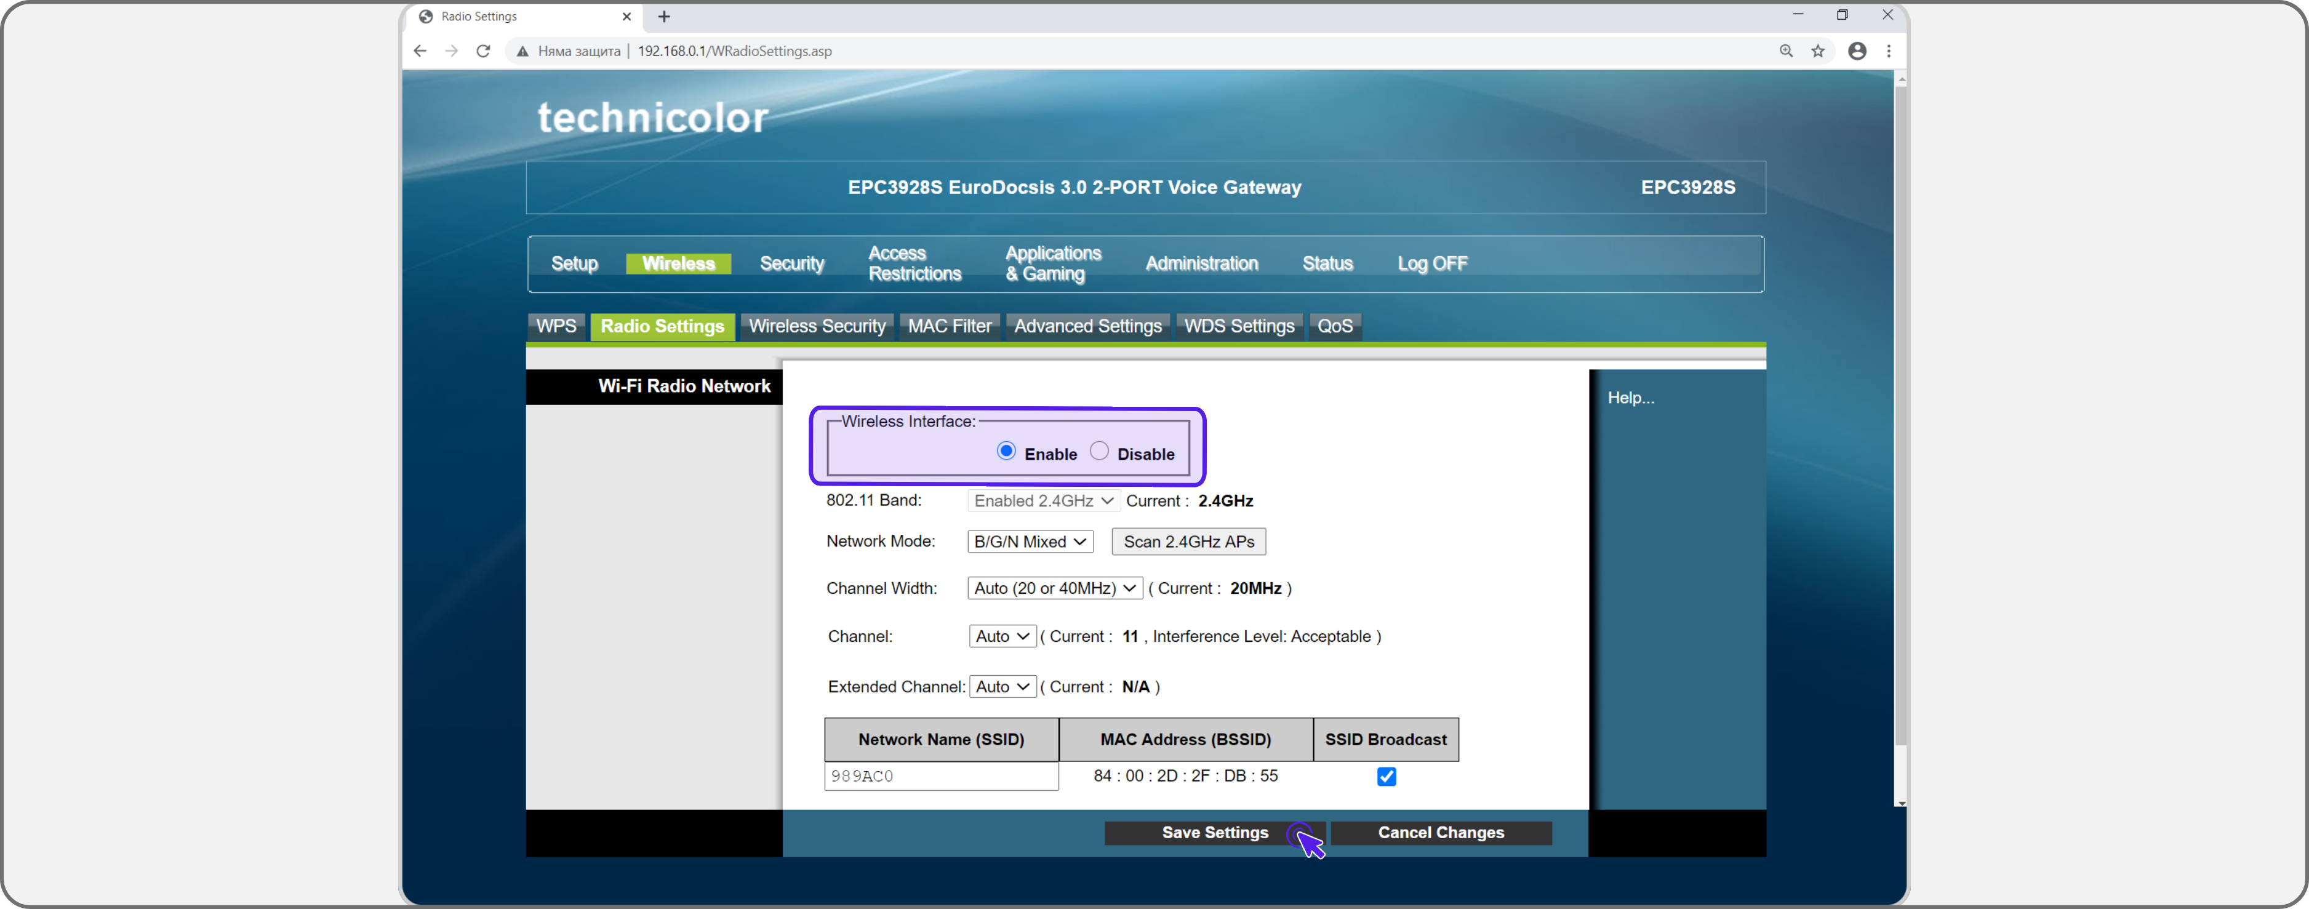The width and height of the screenshot is (2309, 909).
Task: Open the Chrome three-dot menu
Action: [1889, 51]
